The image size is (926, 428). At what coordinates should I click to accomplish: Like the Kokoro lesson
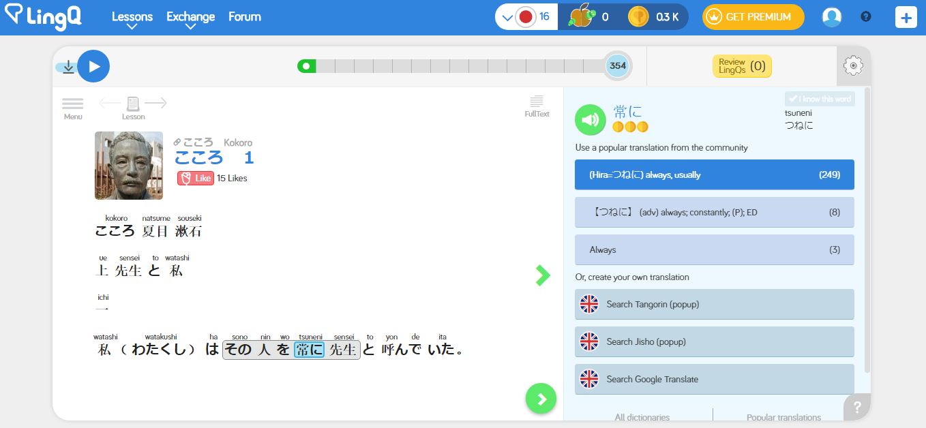pyautogui.click(x=196, y=178)
